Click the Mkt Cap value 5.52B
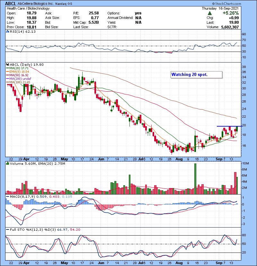The height and width of the screenshot is (266, 257). [93, 22]
